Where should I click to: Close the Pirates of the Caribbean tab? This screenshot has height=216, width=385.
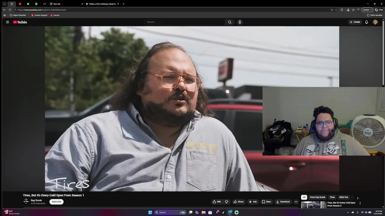(x=118, y=4)
